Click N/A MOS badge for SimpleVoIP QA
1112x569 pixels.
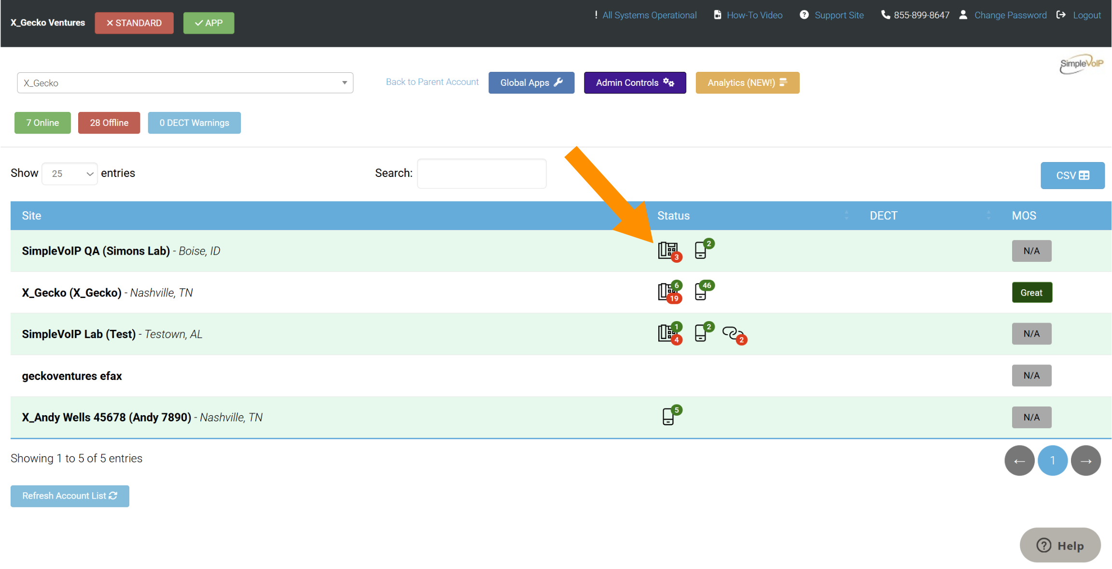[x=1032, y=251]
